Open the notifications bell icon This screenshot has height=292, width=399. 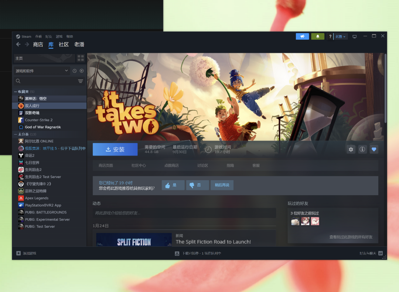[318, 36]
